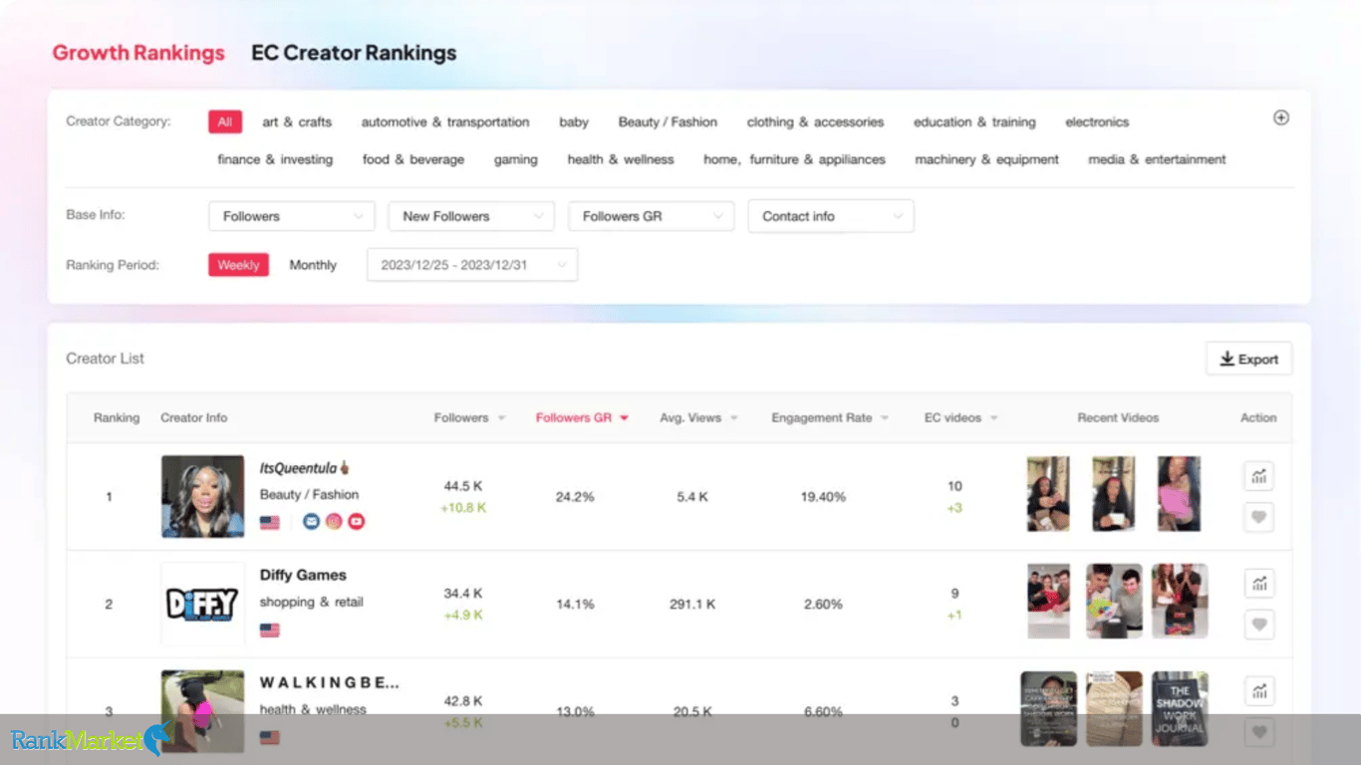Expand more creator categories with plus icon
Screen dimensions: 1361x765
[x=1281, y=118]
